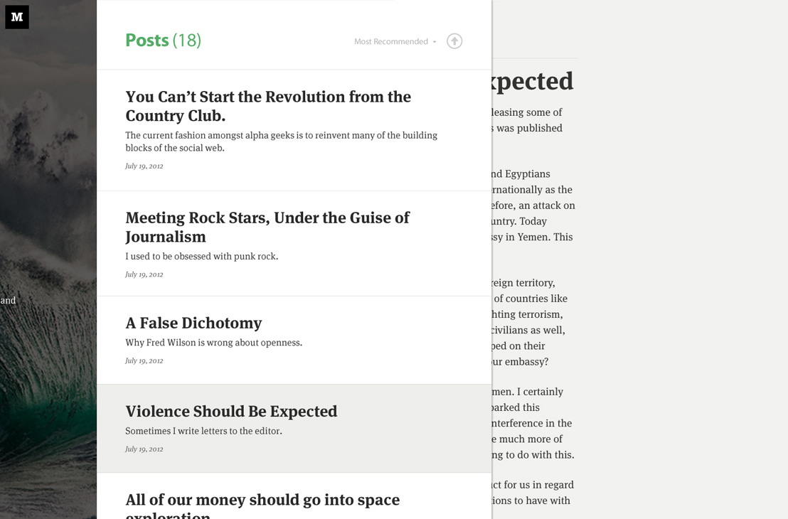This screenshot has width=788, height=519.
Task: Click the 'ur embassy?' line in the background article
Action: [x=520, y=362]
